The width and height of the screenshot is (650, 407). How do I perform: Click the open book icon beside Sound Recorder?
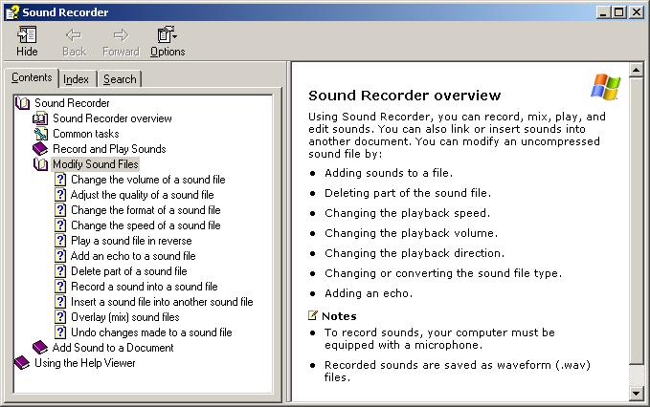click(x=22, y=103)
